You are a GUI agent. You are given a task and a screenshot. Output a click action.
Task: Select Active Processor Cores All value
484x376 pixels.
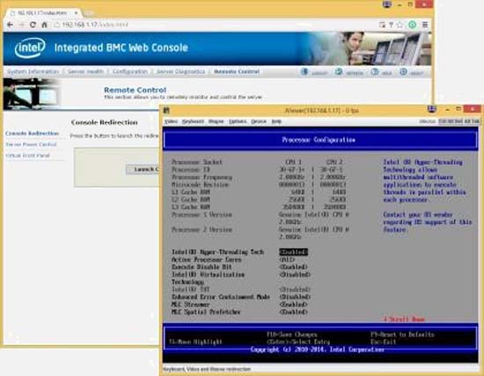287,259
